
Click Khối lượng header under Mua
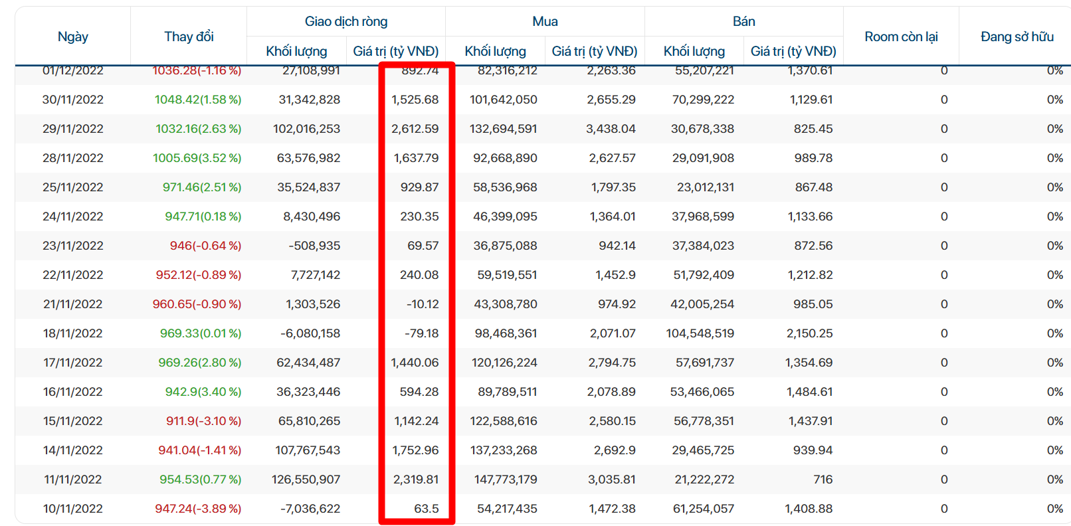(495, 51)
